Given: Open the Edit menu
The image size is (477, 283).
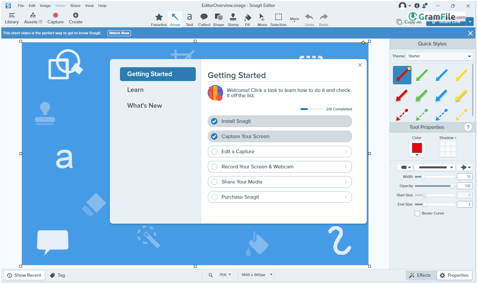Looking at the screenshot, I should pyautogui.click(x=32, y=6).
